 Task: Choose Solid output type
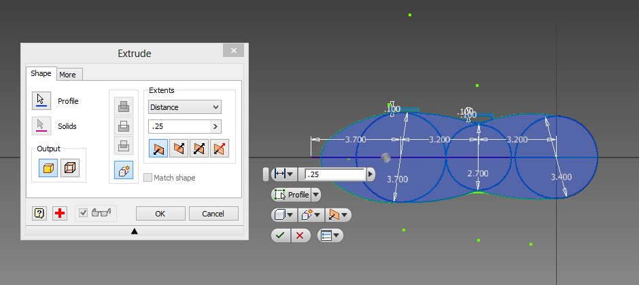tap(48, 168)
